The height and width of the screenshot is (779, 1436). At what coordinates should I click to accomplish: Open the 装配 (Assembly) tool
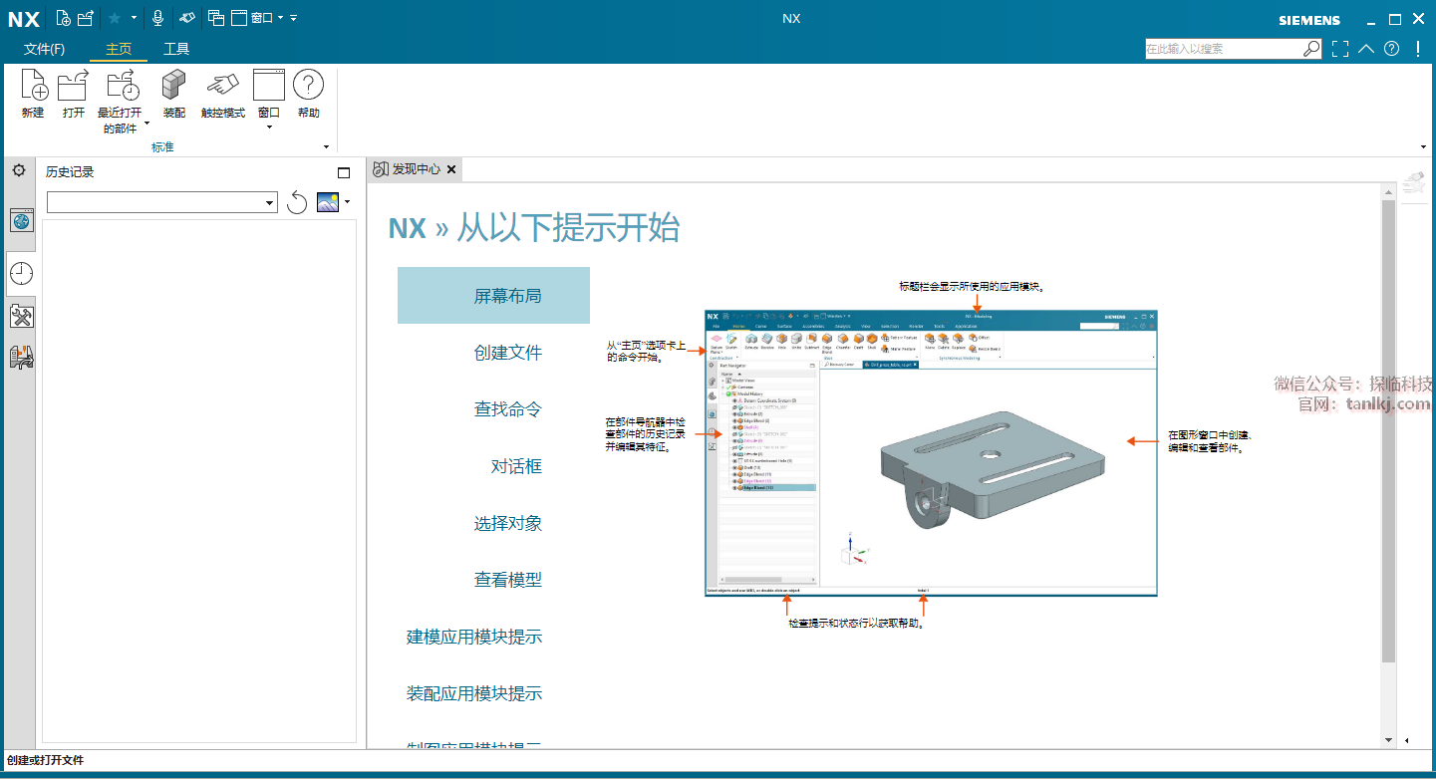pos(174,87)
